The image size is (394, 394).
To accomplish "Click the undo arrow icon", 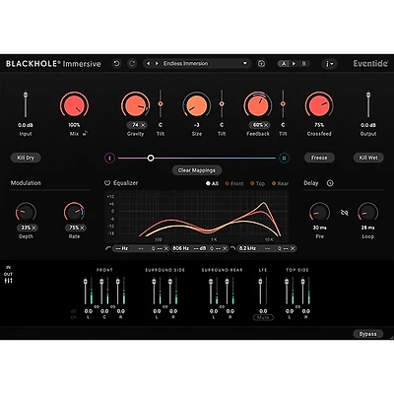I will 116,63.
